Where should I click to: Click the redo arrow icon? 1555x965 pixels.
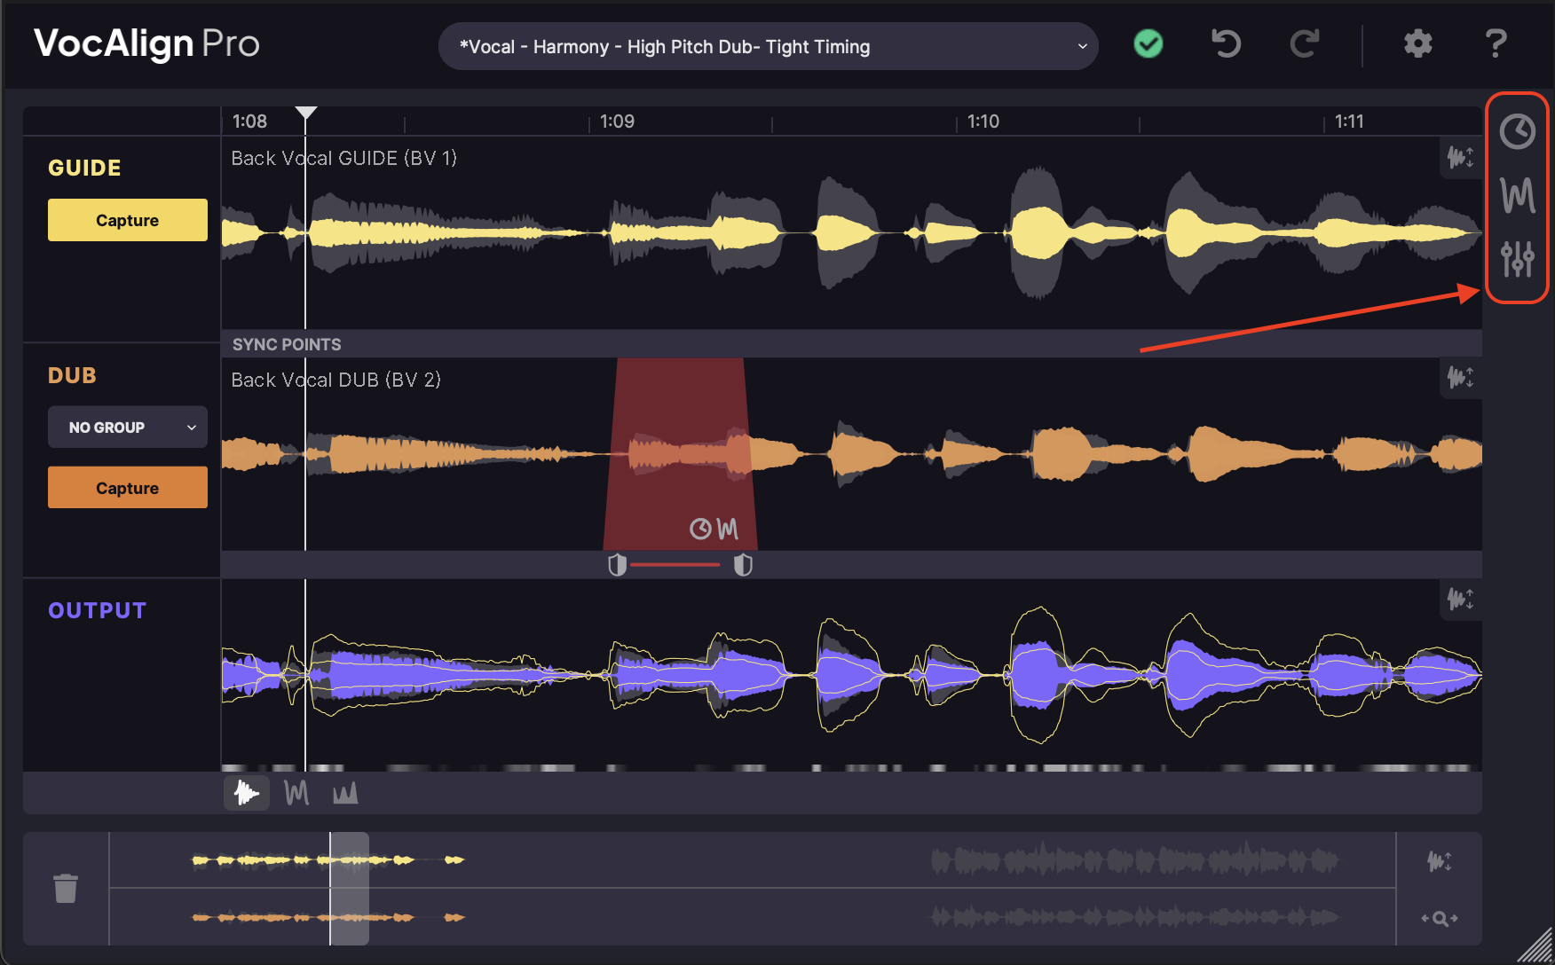pyautogui.click(x=1304, y=43)
